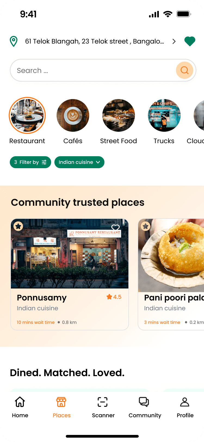Screen dimensions: 204x442
Task: Open the Ponnusamy restaurant title
Action: tap(42, 298)
